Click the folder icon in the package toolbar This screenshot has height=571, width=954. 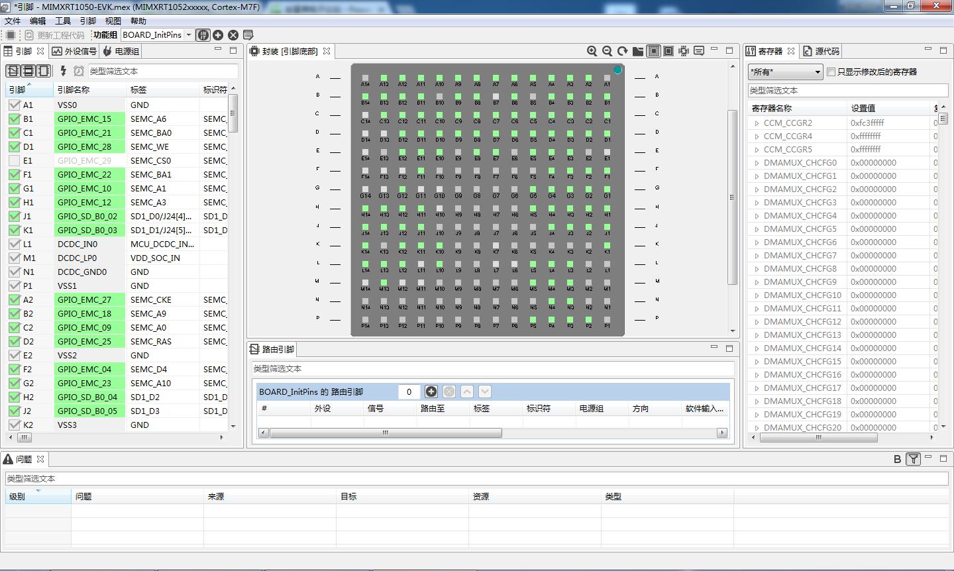[x=638, y=51]
